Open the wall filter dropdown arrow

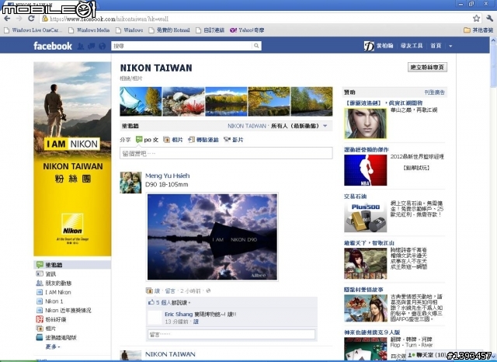click(x=325, y=126)
